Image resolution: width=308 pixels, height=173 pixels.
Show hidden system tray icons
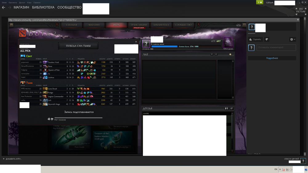point(279,170)
